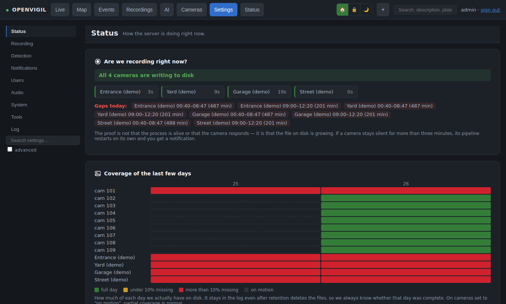Click the orange 'under 10% missing' legend swatch
The width and height of the screenshot is (506, 304).
coord(126,290)
